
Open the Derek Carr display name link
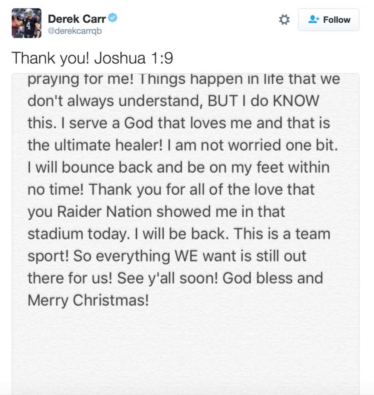tap(77, 19)
